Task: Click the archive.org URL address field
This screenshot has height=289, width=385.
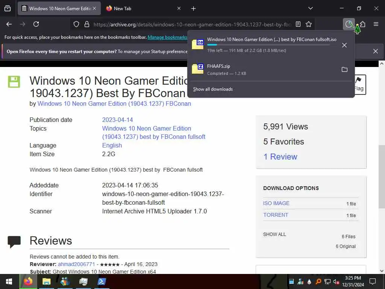Action: (192, 24)
